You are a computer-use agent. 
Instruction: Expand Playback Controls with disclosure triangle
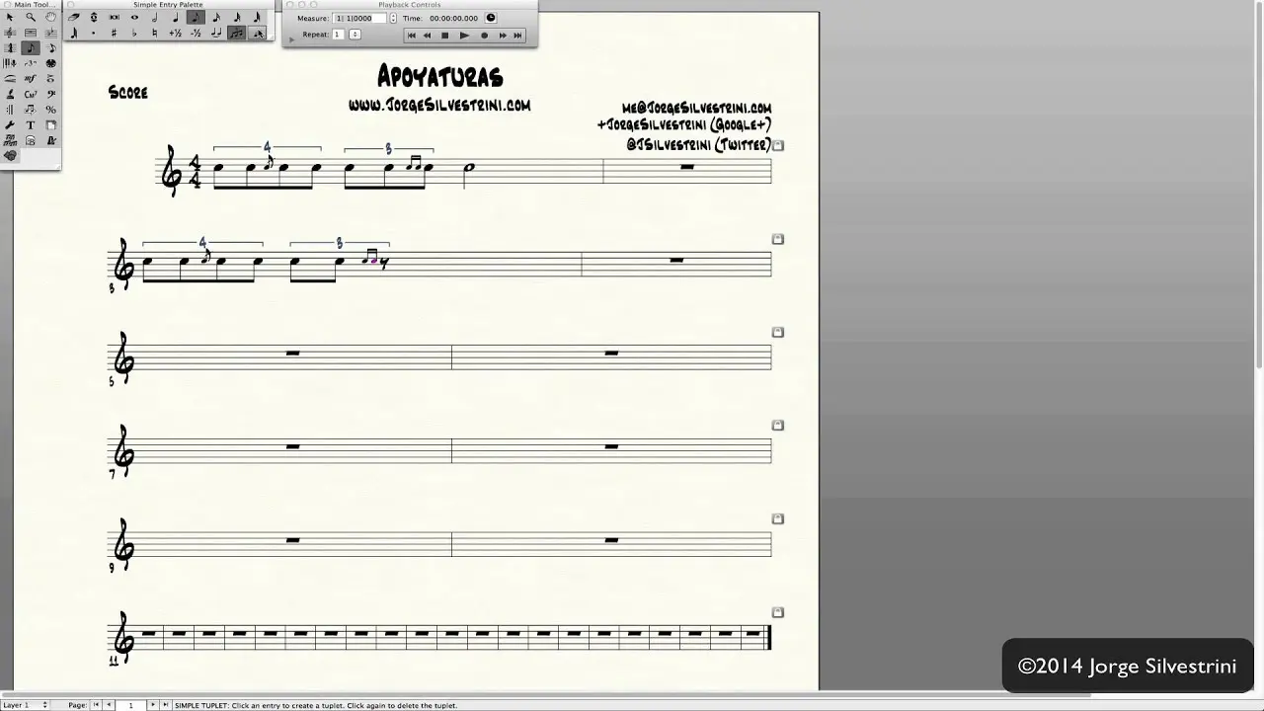click(291, 39)
